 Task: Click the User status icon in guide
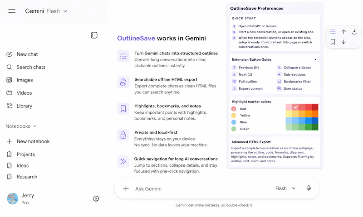279,88
